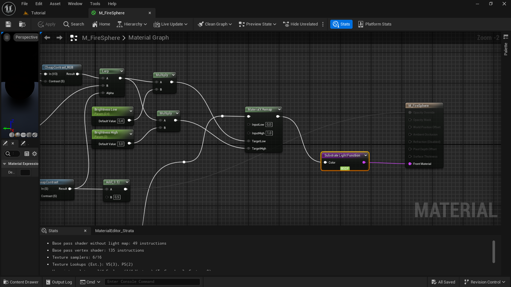
Task: Go forward in graph navigation history
Action: tap(59, 38)
